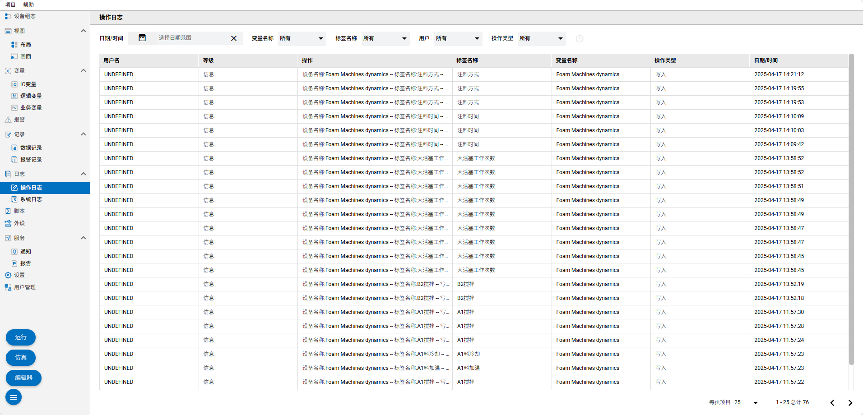Image resolution: width=863 pixels, height=415 pixels.
Task: Click the 运行 button
Action: click(x=21, y=337)
